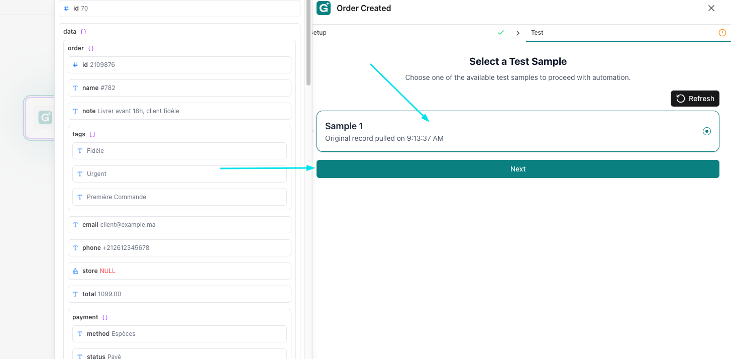731x359 pixels.
Task: Select the Sample 1 card
Action: 518,131
